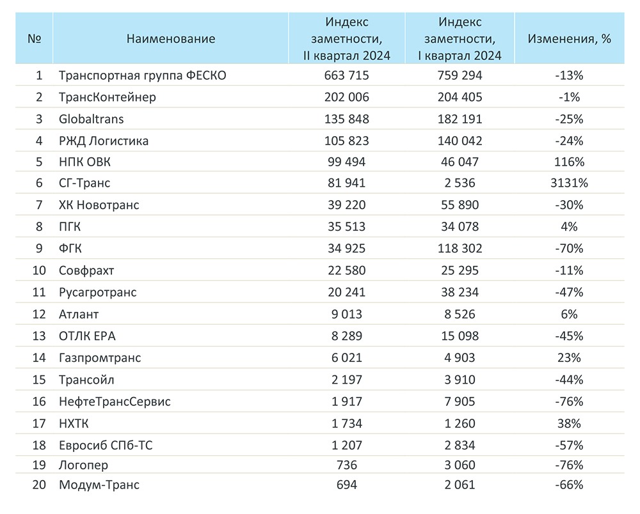The width and height of the screenshot is (640, 514).
Task: Click the Русагротранс cell
Action: [97, 292]
